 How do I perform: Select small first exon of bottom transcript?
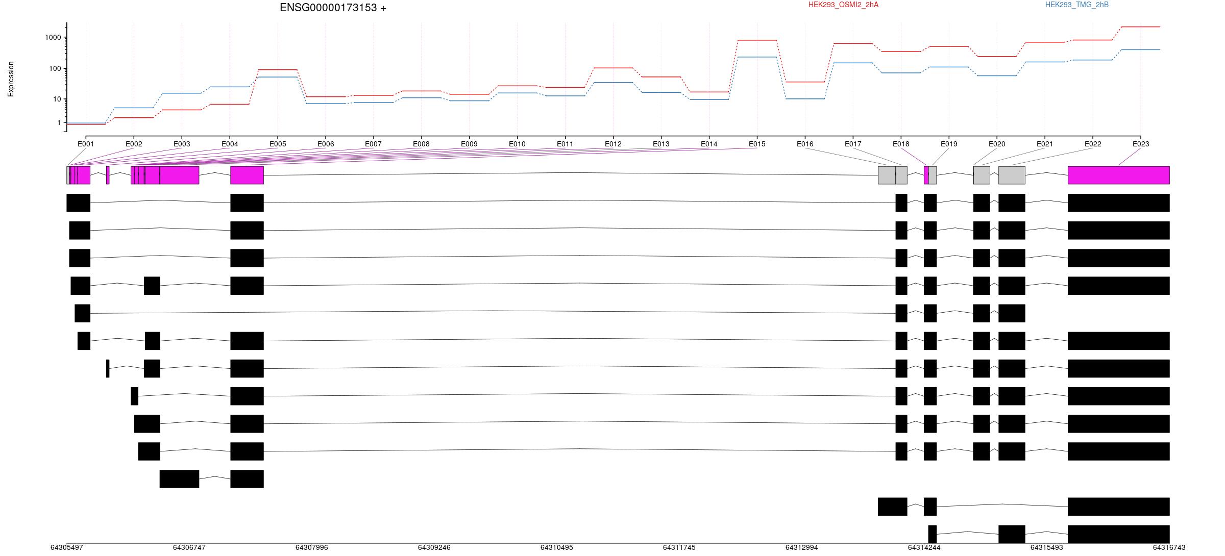(x=933, y=534)
